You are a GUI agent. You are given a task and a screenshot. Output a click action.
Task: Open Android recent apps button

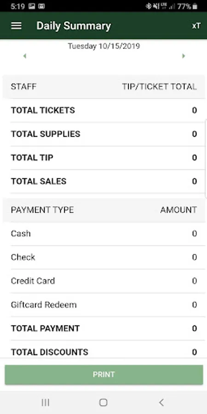(46, 402)
